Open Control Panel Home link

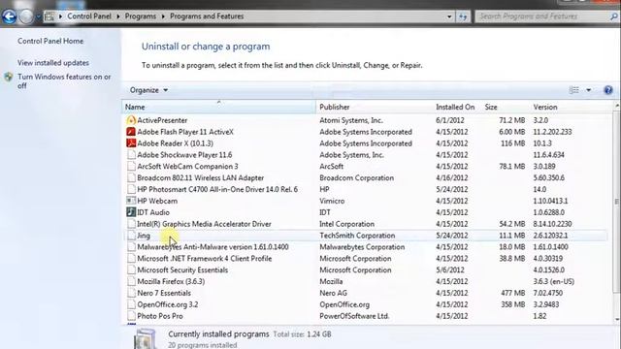[x=50, y=41]
